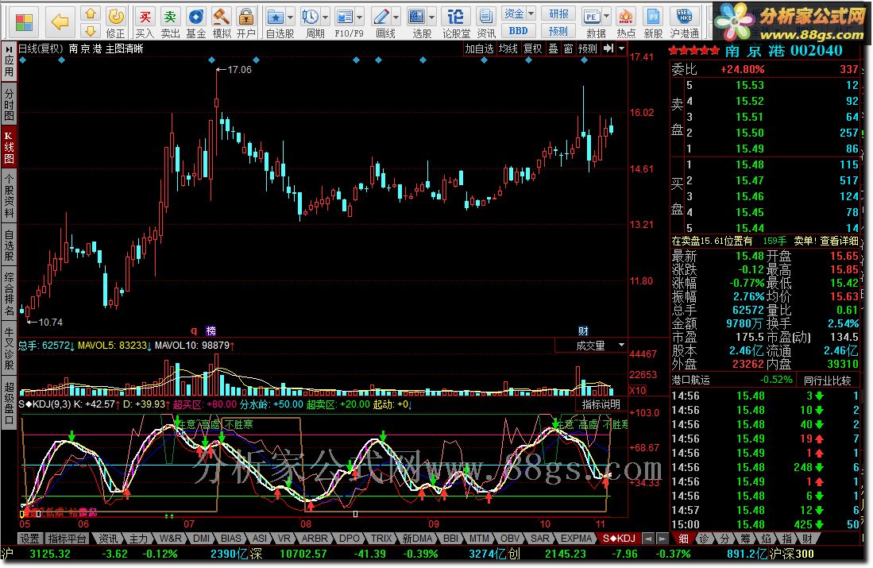Open the 热点 flame hot-spot icon
Viewport: 873px width, 568px height.
pos(626,23)
